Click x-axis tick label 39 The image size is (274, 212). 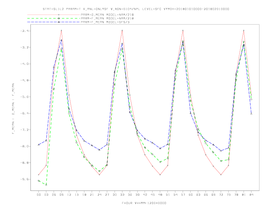(137, 195)
